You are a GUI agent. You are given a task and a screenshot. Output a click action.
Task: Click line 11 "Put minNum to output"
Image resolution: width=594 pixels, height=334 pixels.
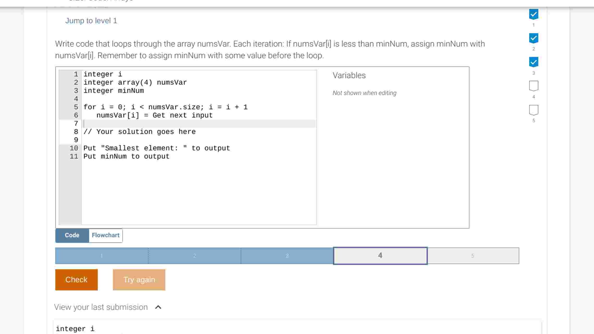126,156
